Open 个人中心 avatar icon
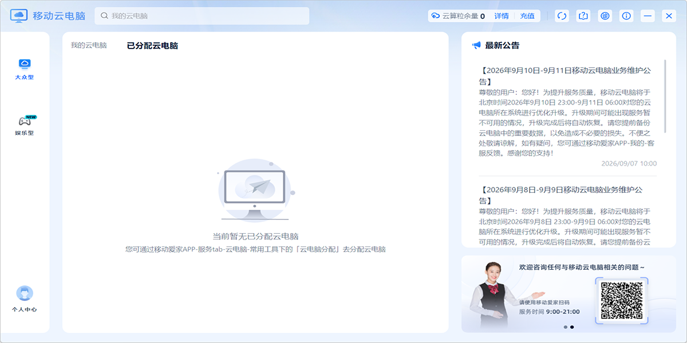Screen dimensions: 687x343 pos(25,293)
